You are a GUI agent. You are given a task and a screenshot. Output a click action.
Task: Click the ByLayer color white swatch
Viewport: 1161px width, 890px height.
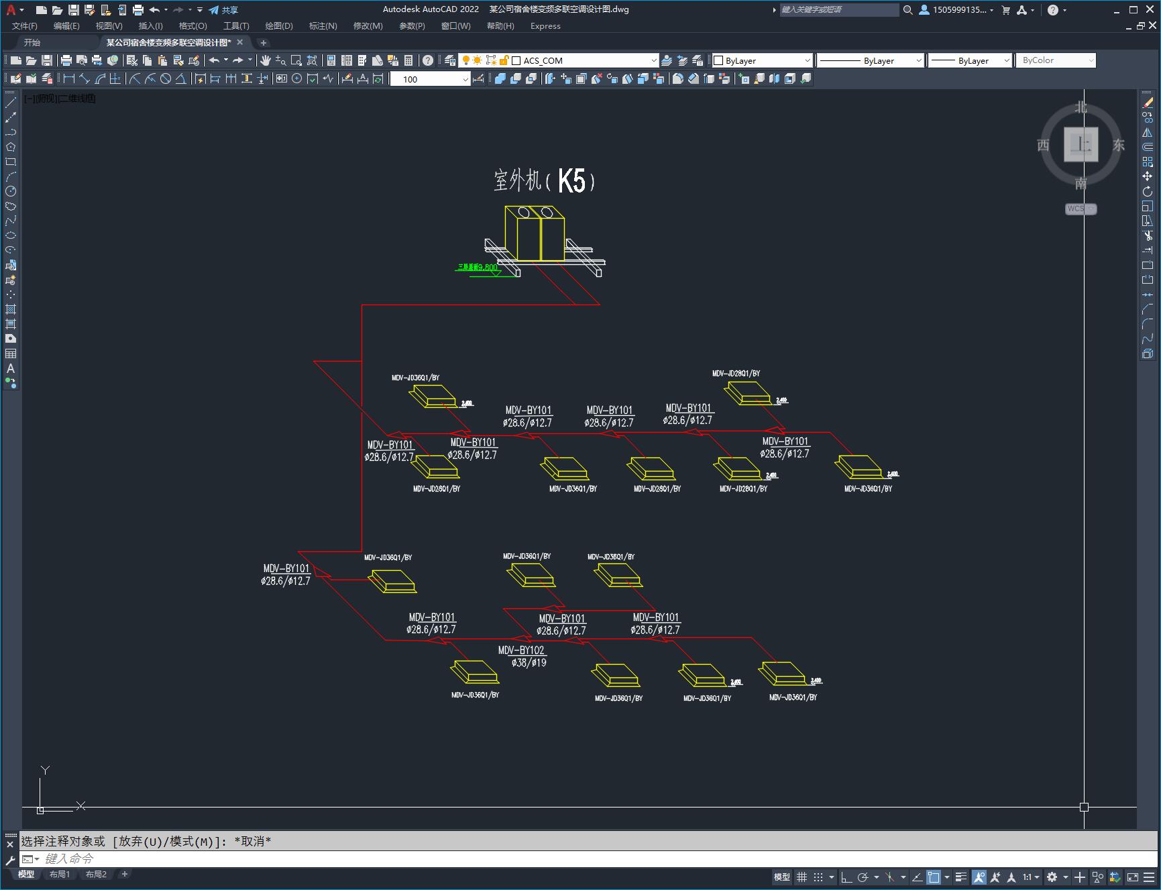click(x=718, y=60)
